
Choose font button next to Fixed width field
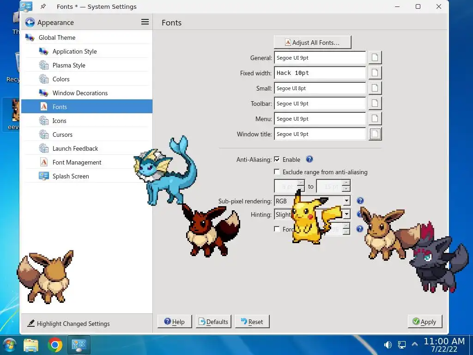(375, 73)
